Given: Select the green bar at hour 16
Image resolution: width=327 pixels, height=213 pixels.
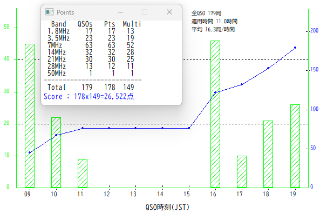Looking at the screenshot, I should click(x=215, y=114).
